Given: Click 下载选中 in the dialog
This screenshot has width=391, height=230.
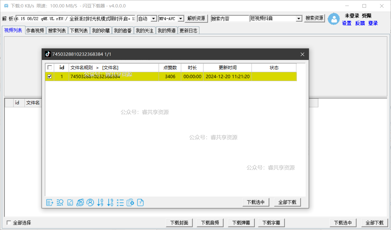Looking at the screenshot, I should pos(256,202).
